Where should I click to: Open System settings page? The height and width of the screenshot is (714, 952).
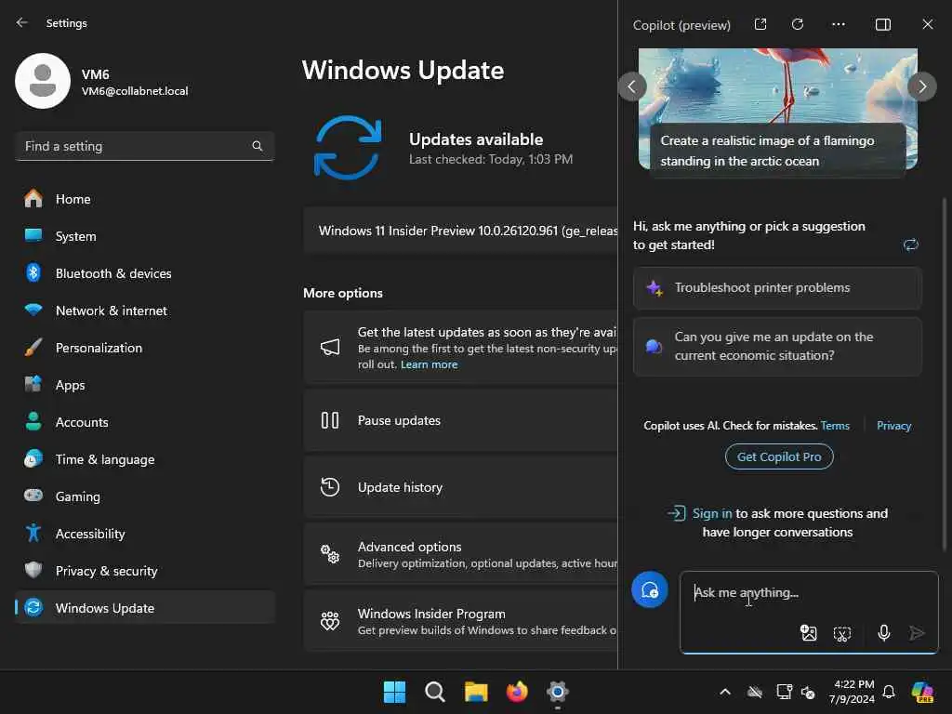coord(145,236)
